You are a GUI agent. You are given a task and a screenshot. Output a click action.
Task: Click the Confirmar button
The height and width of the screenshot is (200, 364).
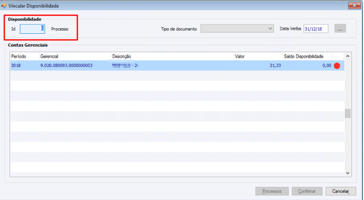pyautogui.click(x=307, y=191)
